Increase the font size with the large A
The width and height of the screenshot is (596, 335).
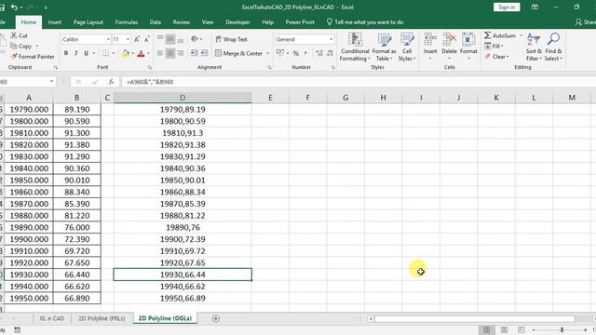point(137,39)
